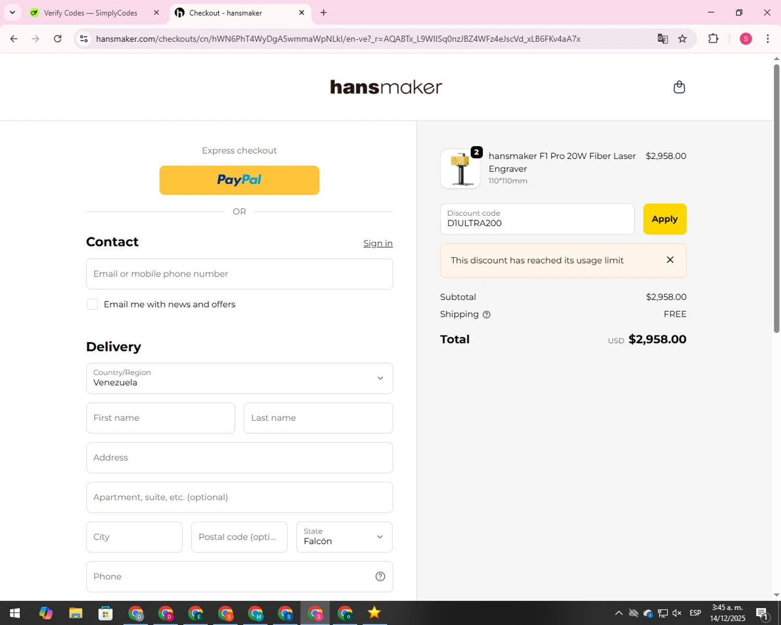Viewport: 781px width, 625px height.
Task: Go back to the previous page
Action: 14,39
